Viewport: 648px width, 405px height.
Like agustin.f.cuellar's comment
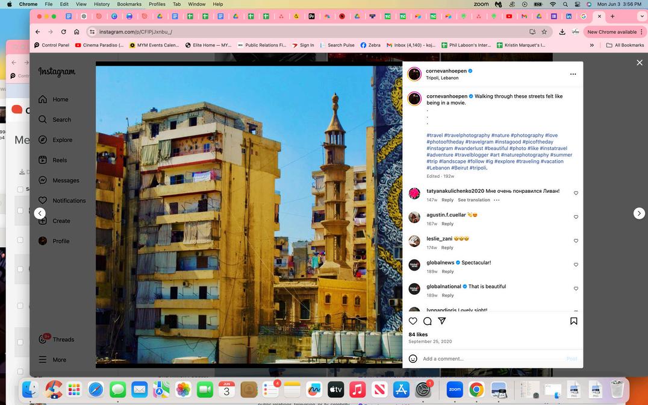tap(576, 217)
